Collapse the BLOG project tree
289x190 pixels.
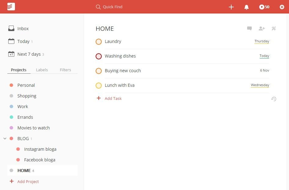(x=5, y=139)
